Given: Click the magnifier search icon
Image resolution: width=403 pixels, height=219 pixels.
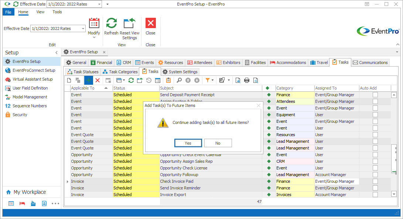Looking at the screenshot, I should point(179,80).
